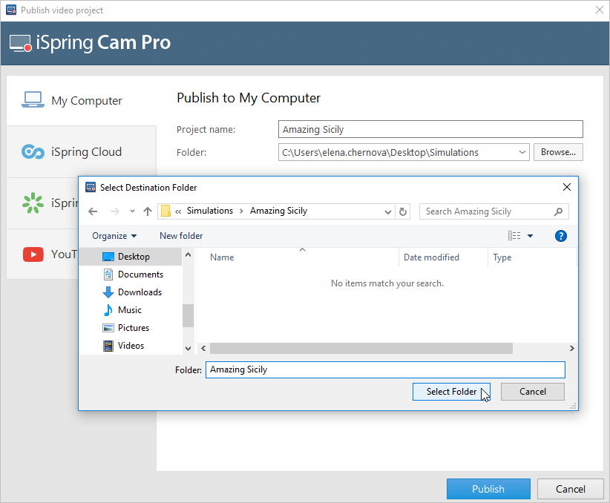The height and width of the screenshot is (503, 610).
Task: Expand the address bar history dropdown
Action: click(x=387, y=211)
